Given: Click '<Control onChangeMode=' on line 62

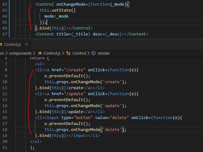Looking at the screenshot, I should pyautogui.click(x=61, y=4).
